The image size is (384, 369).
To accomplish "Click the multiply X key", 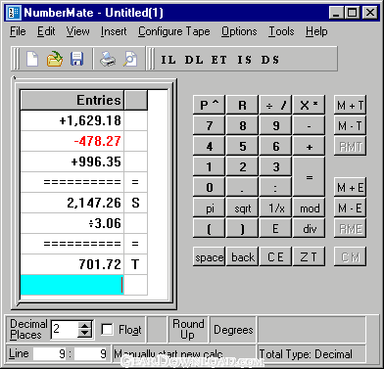I will pyautogui.click(x=309, y=105).
